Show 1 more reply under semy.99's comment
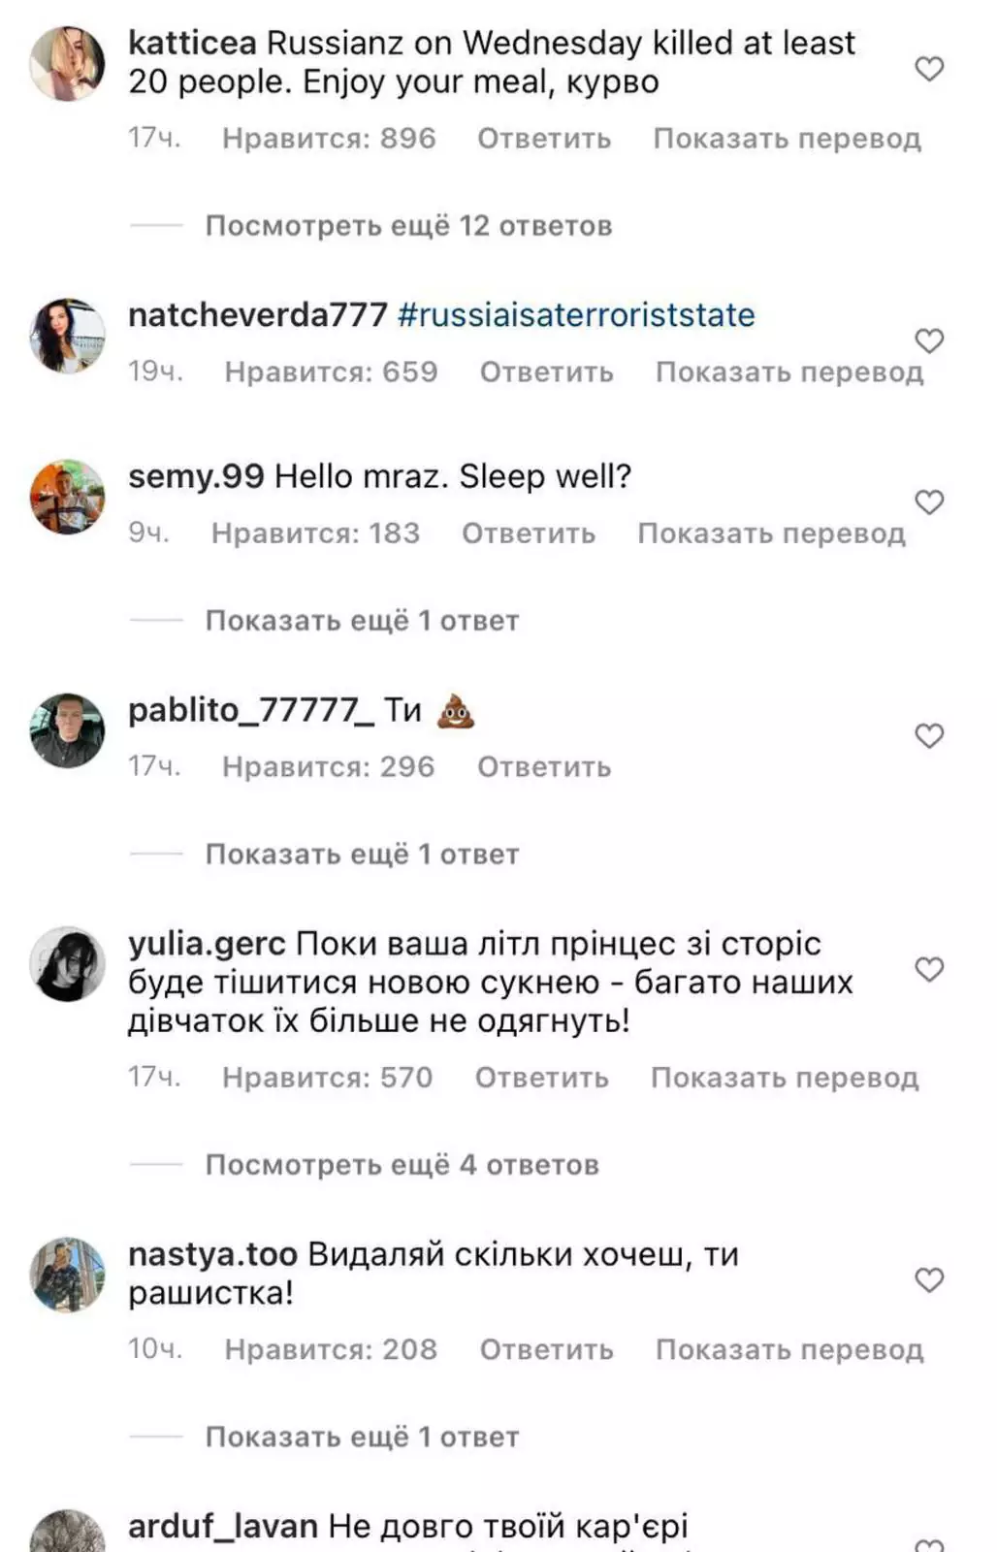997x1552 pixels. click(x=362, y=621)
